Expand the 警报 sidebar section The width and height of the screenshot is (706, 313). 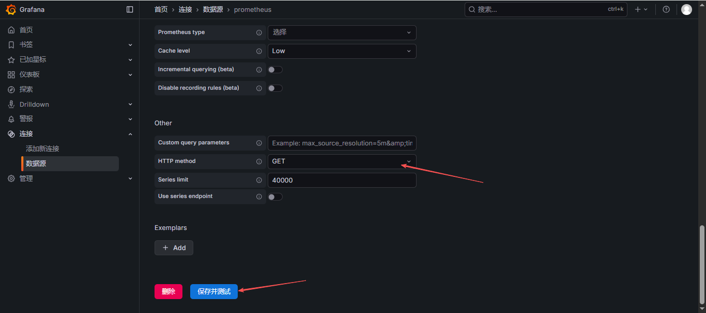(130, 119)
